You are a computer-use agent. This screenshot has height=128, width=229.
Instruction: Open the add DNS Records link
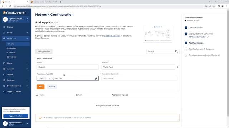[112, 36]
